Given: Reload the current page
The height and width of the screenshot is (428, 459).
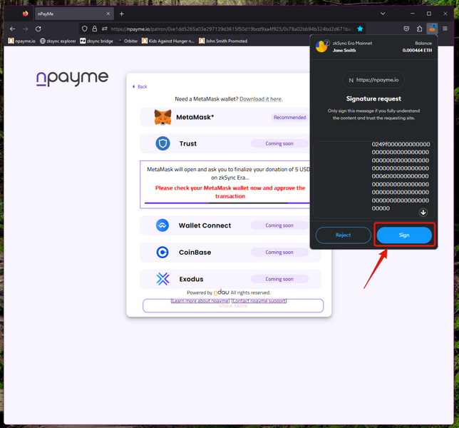Looking at the screenshot, I should click(38, 29).
